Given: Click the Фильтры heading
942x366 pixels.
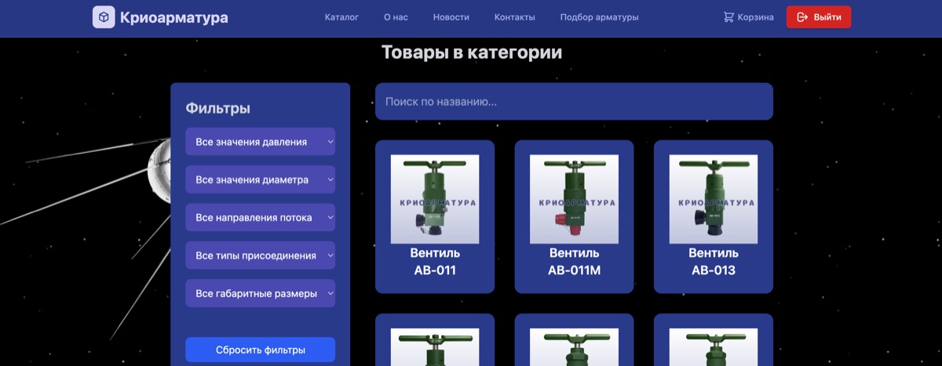Looking at the screenshot, I should tap(218, 108).
